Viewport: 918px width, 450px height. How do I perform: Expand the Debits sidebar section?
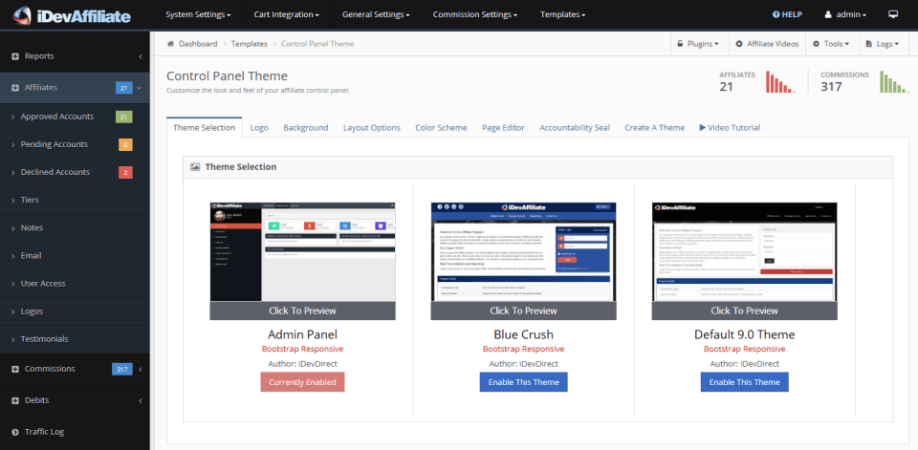(x=75, y=400)
